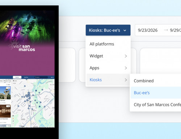
Task: Select Buc-ee's in the Kiosks submenu
Action: (156, 93)
